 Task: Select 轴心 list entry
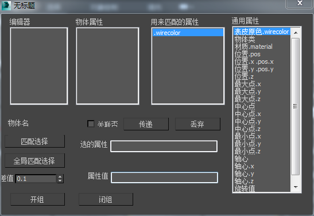pos(262,159)
